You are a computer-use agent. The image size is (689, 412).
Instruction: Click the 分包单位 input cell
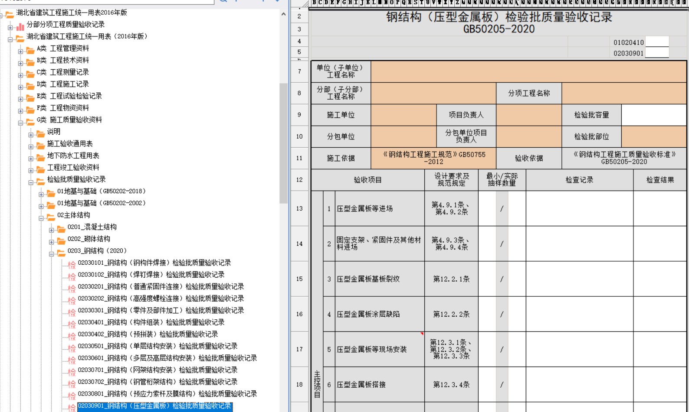click(x=404, y=136)
